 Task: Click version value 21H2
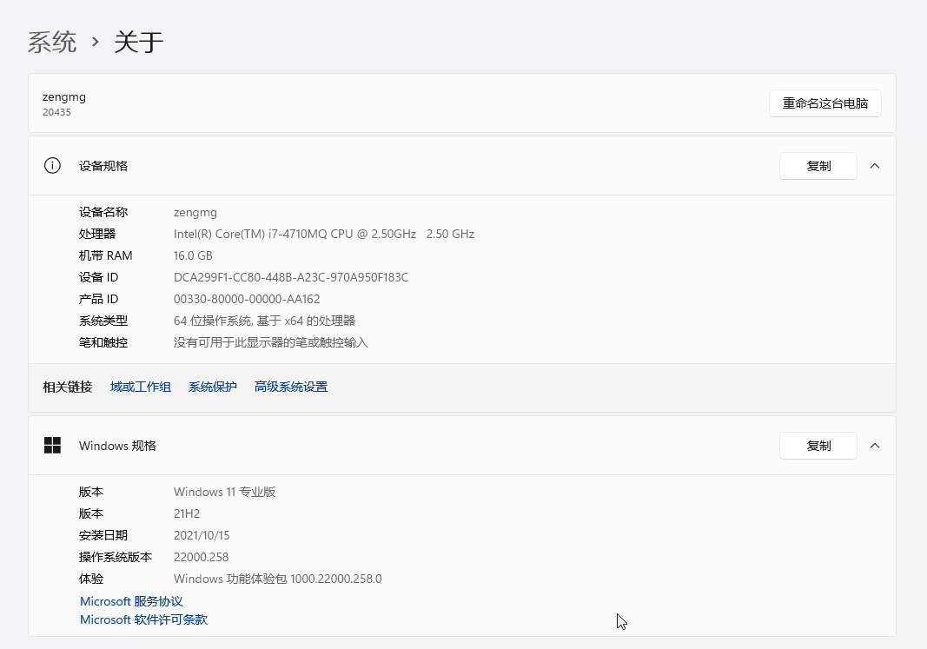pyautogui.click(x=187, y=513)
